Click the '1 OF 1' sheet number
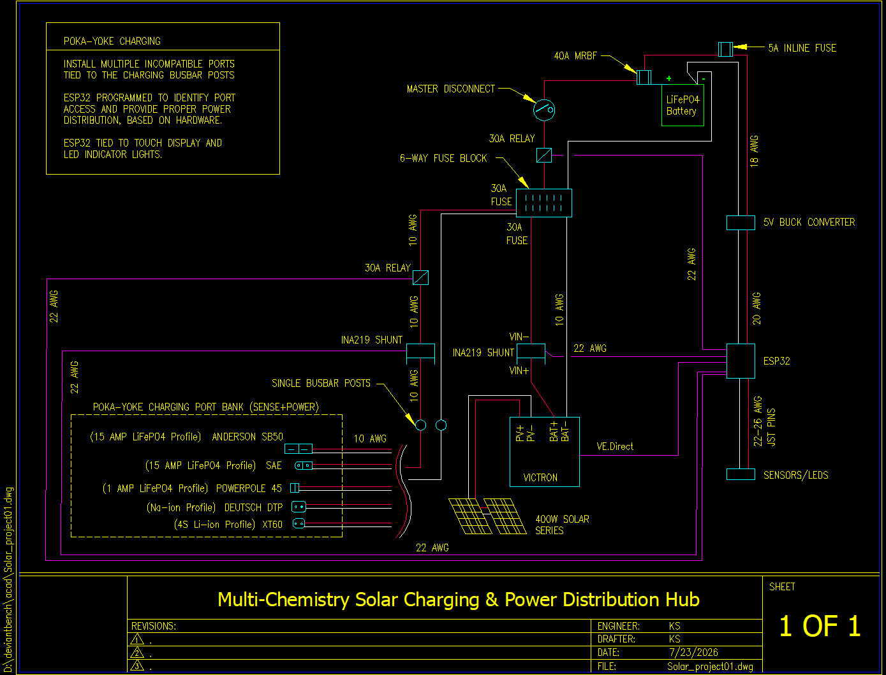This screenshot has height=675, width=886. 820,627
